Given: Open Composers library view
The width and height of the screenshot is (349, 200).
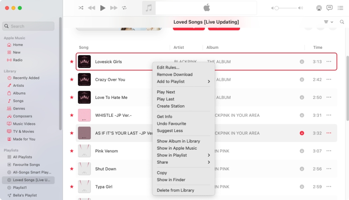Looking at the screenshot, I should coord(22,116).
